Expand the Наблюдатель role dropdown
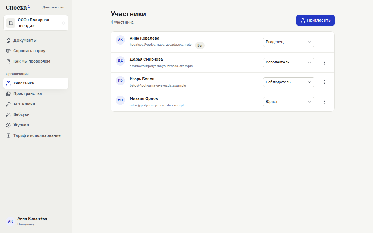Viewport: 373px width, 233px height. (x=289, y=82)
